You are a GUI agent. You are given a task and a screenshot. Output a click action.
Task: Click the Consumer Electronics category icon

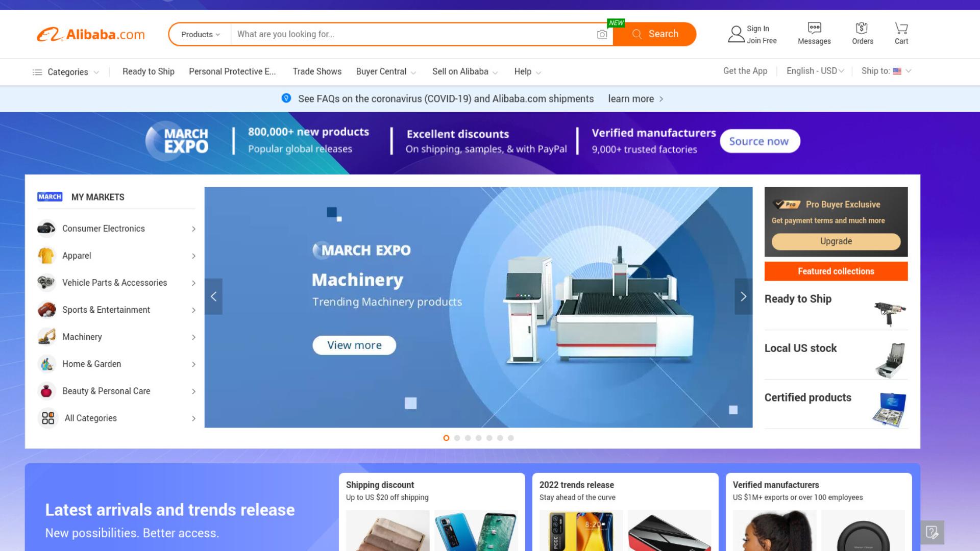(x=46, y=229)
